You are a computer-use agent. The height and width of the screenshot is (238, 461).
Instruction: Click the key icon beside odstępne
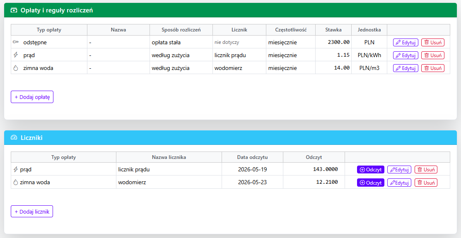[16, 42]
